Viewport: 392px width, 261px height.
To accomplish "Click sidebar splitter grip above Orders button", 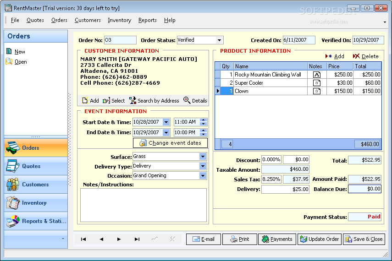I will tap(36, 137).
